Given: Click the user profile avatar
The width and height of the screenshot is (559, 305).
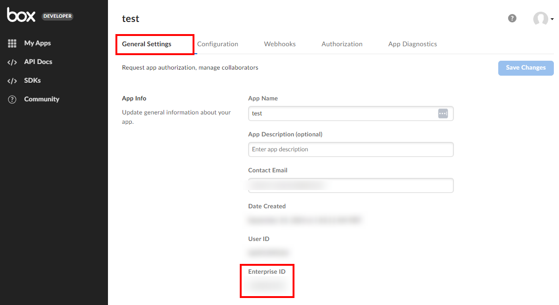Looking at the screenshot, I should 540,19.
